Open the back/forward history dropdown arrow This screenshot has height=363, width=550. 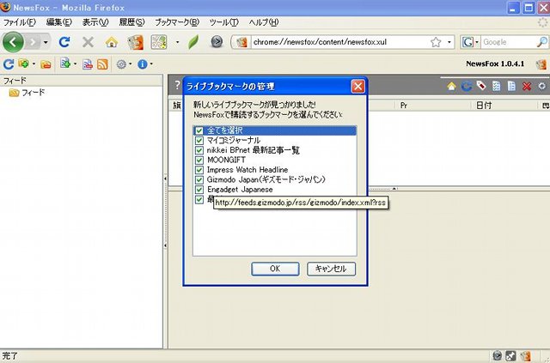[x=46, y=42]
